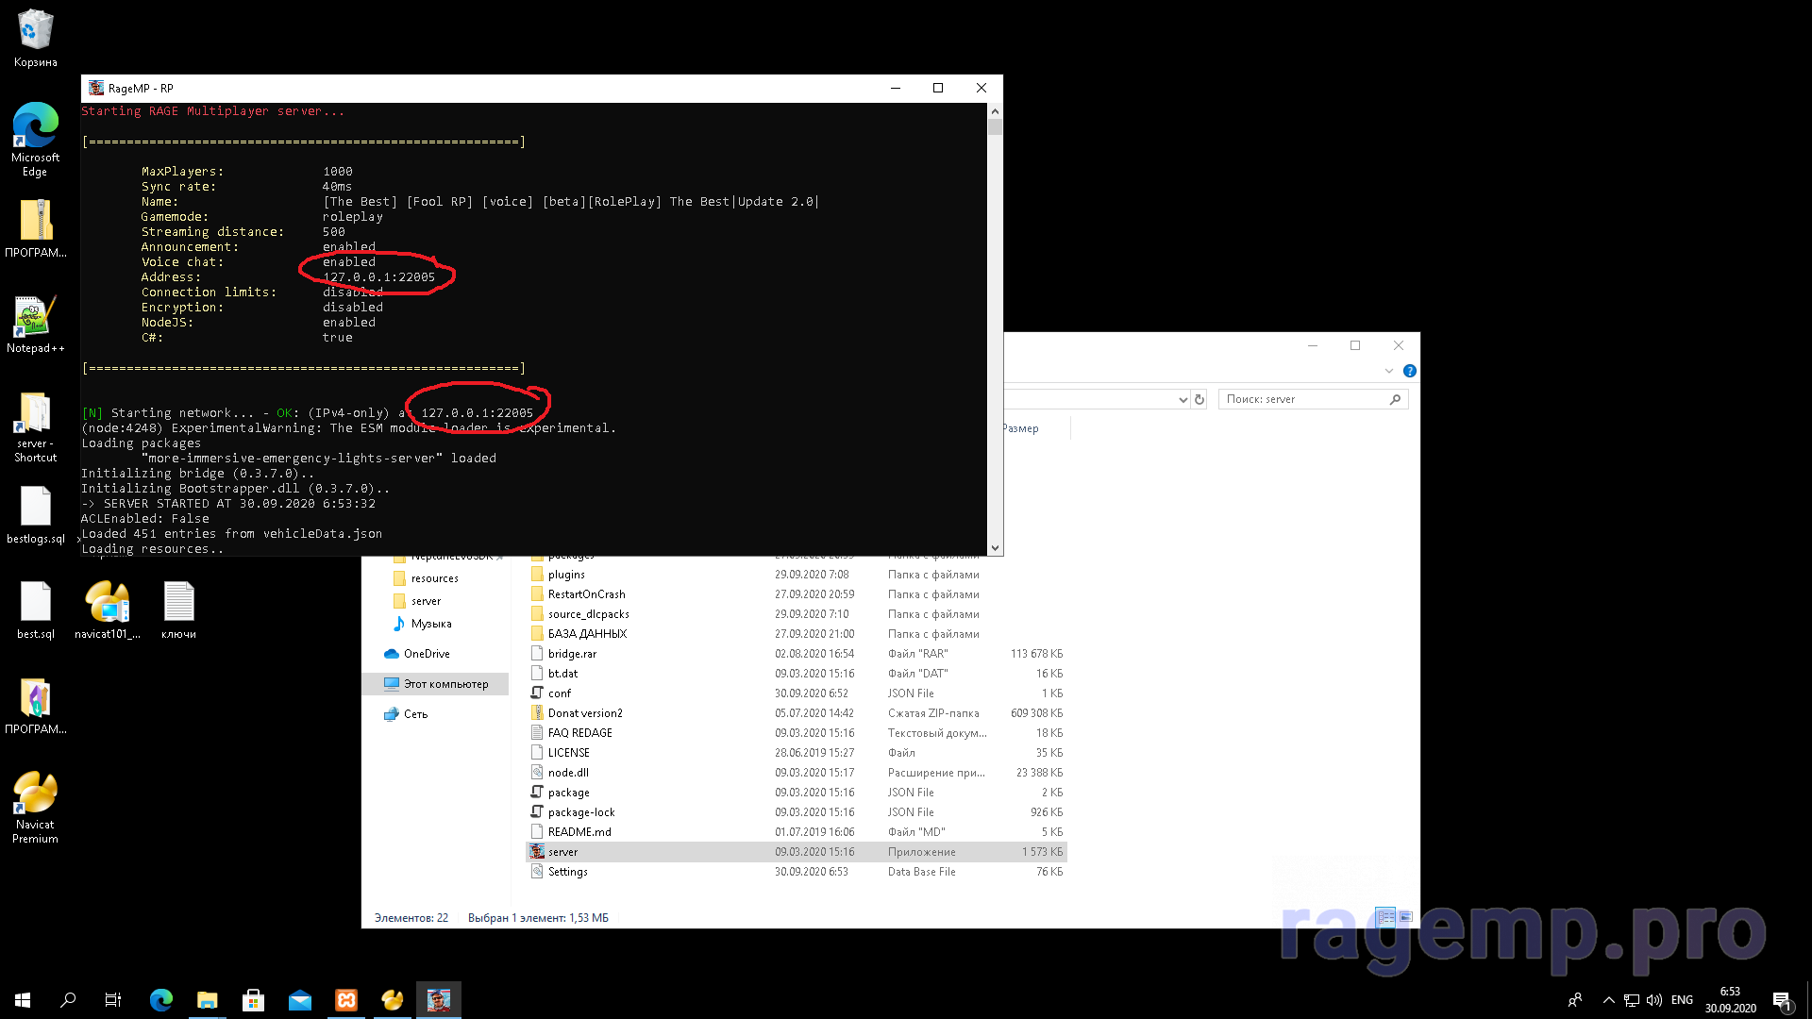Open the clock and calendar flyout
The height and width of the screenshot is (1019, 1812).
coord(1730,1000)
